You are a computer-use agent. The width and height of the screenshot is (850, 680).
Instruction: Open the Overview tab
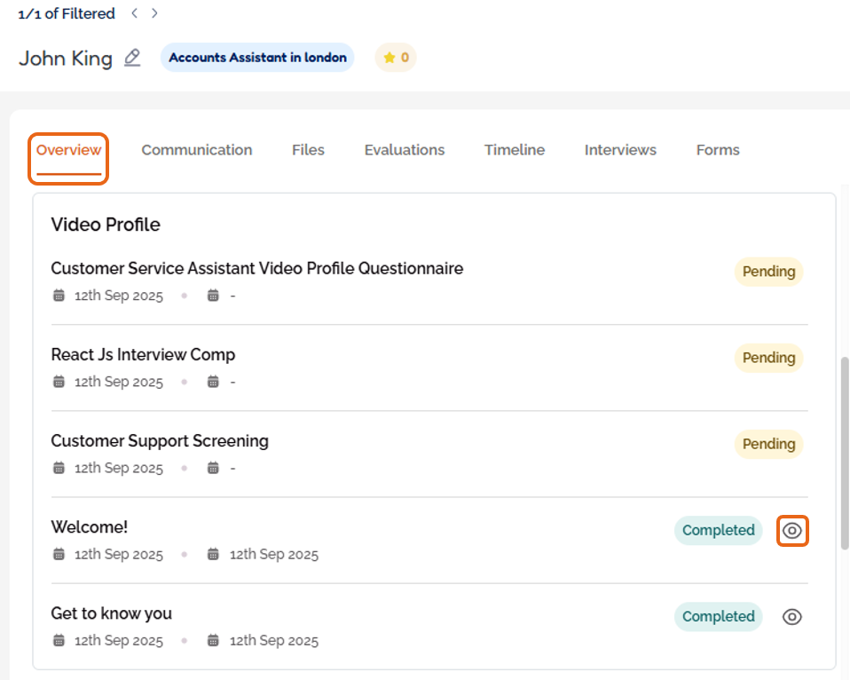point(68,150)
